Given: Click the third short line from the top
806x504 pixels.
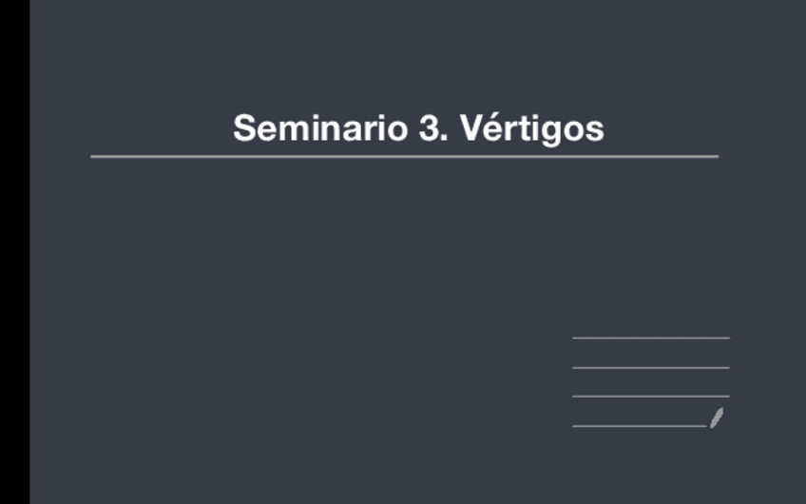Looking at the screenshot, I should coord(650,396).
